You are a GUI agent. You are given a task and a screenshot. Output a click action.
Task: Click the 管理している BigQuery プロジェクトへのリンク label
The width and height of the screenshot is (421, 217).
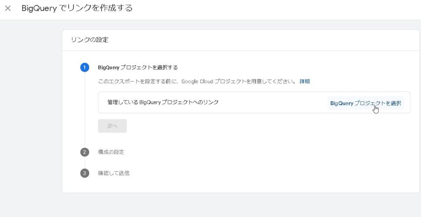pos(163,102)
